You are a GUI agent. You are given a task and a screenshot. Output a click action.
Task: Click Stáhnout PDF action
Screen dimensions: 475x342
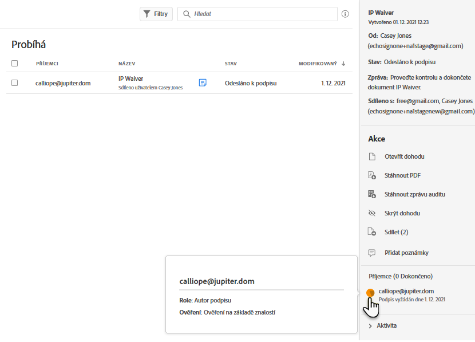402,175
